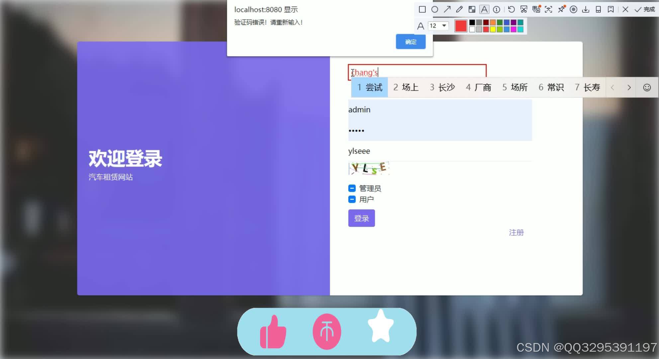Open the 注册 register link

516,233
